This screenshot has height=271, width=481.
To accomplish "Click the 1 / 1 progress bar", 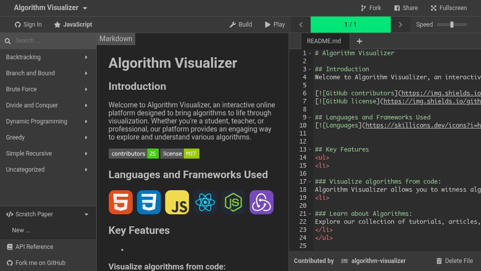I will coord(351,25).
